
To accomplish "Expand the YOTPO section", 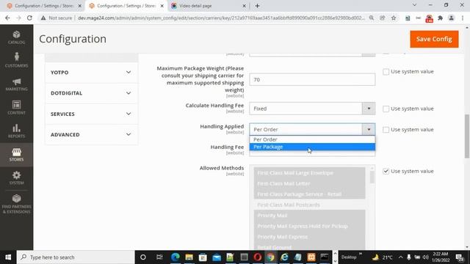I will (91, 73).
